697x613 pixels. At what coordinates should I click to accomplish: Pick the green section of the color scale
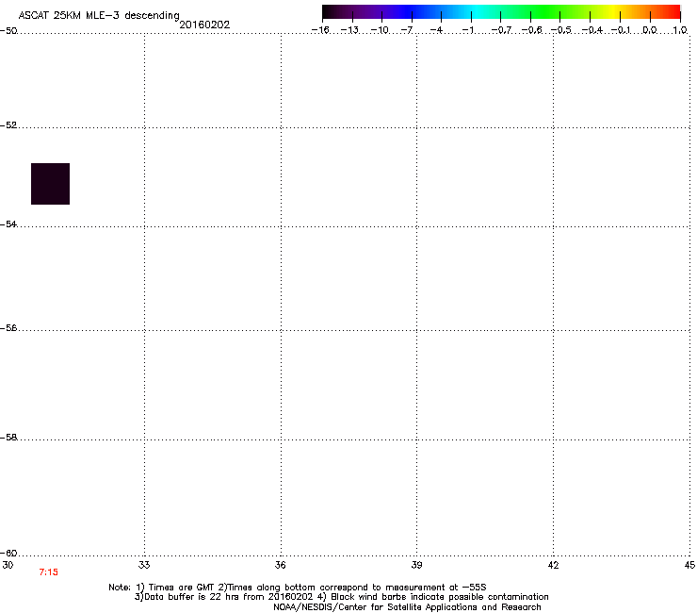pos(546,11)
